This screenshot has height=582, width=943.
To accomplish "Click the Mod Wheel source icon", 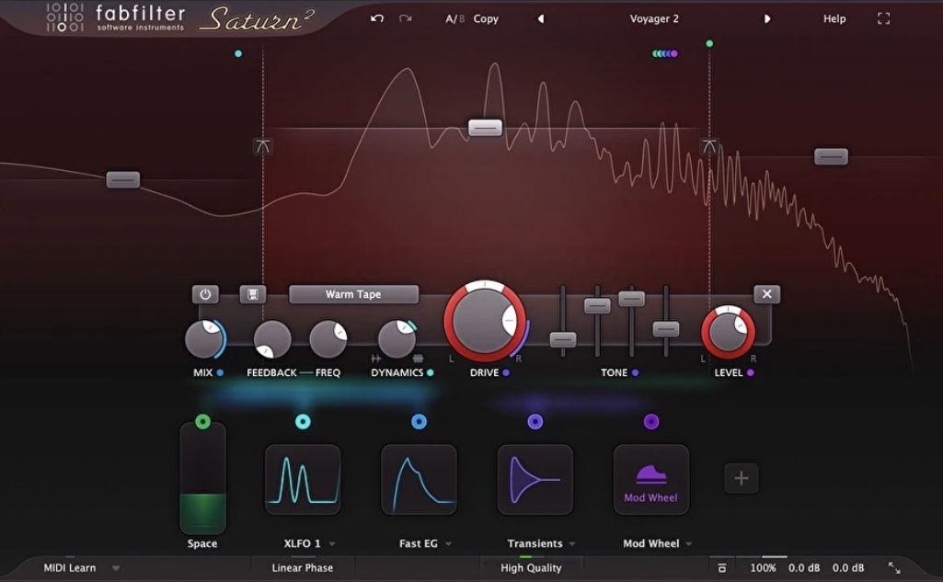I will tap(651, 479).
